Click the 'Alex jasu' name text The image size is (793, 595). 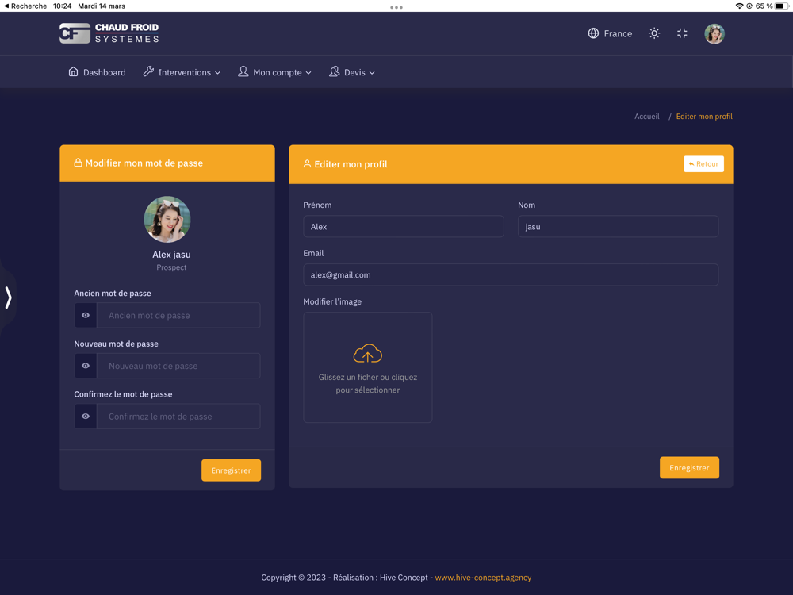(x=171, y=255)
